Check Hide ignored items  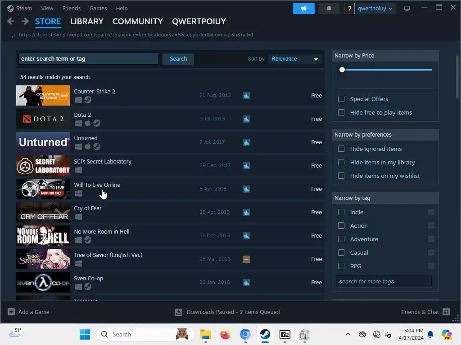pos(341,149)
